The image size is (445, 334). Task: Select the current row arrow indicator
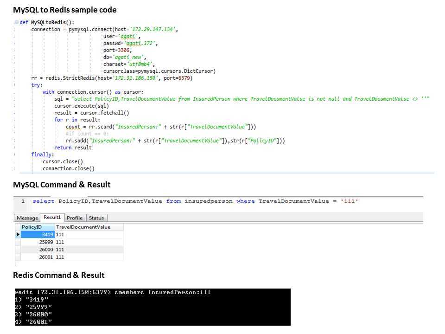[18, 234]
